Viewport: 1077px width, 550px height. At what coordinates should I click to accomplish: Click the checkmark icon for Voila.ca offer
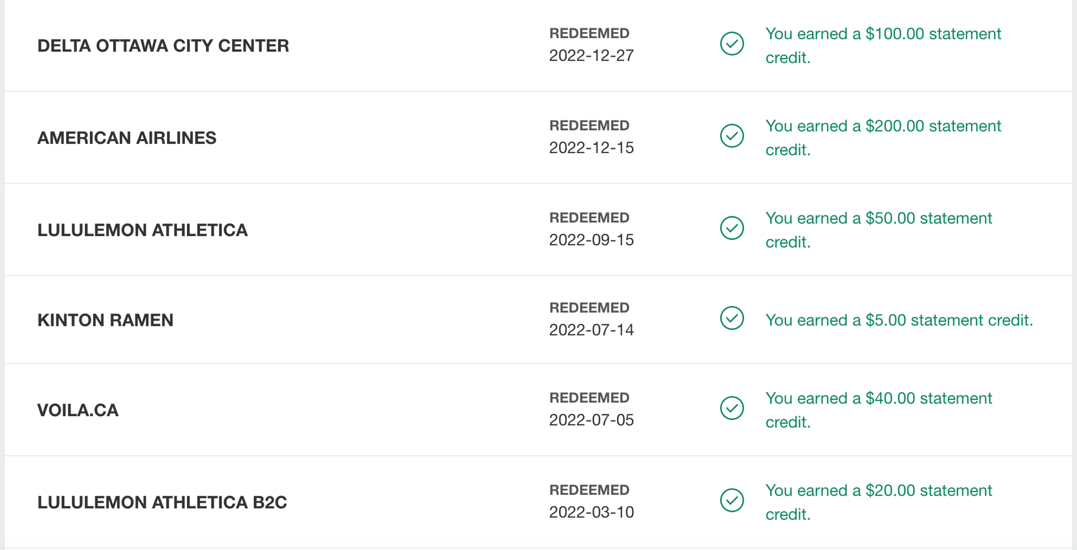tap(732, 408)
